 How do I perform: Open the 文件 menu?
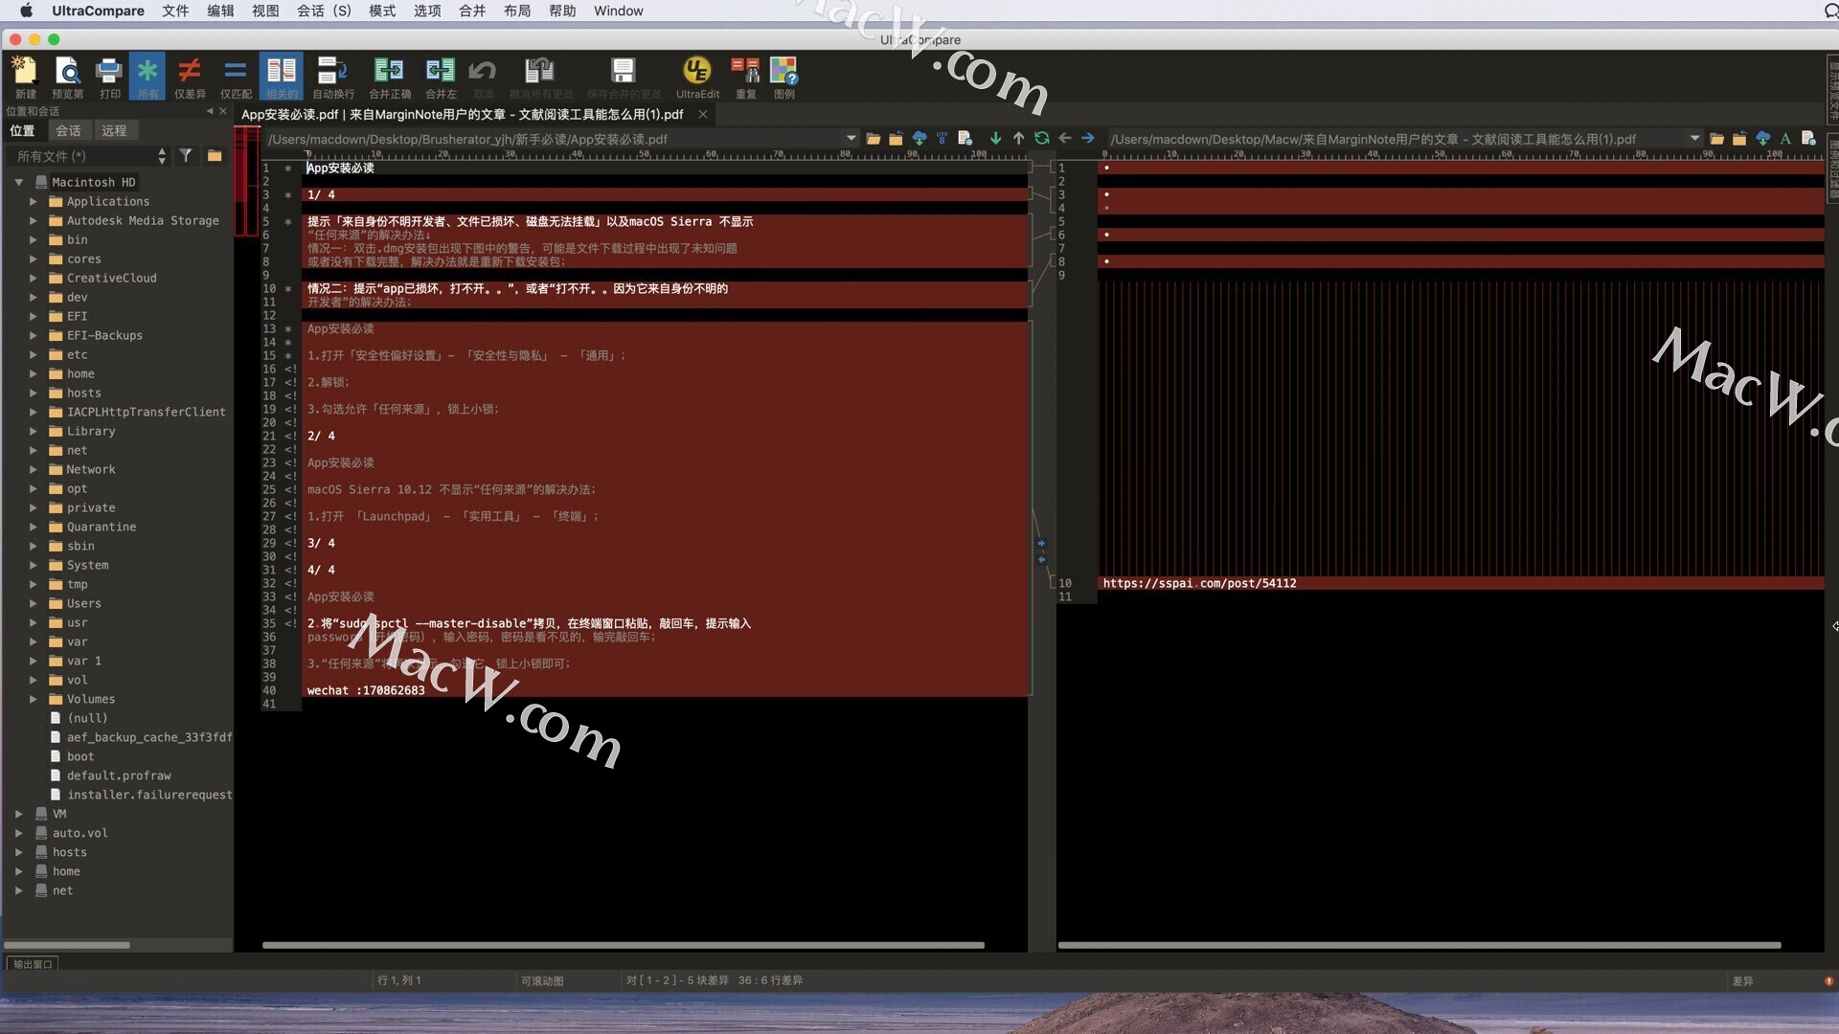click(175, 11)
